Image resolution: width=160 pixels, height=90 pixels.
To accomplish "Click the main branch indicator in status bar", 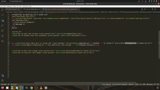I will (4, 84).
